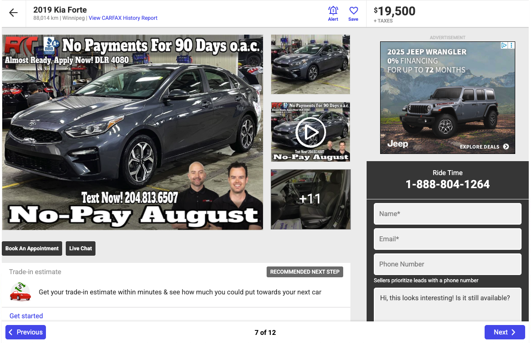
Task: Click 'Sellers prioritize leads with a phone number'
Action: (426, 280)
